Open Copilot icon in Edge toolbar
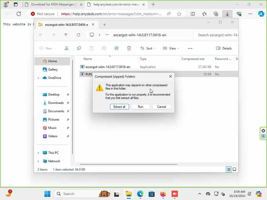Viewport: 267px width, 200px height. pyautogui.click(x=261, y=14)
